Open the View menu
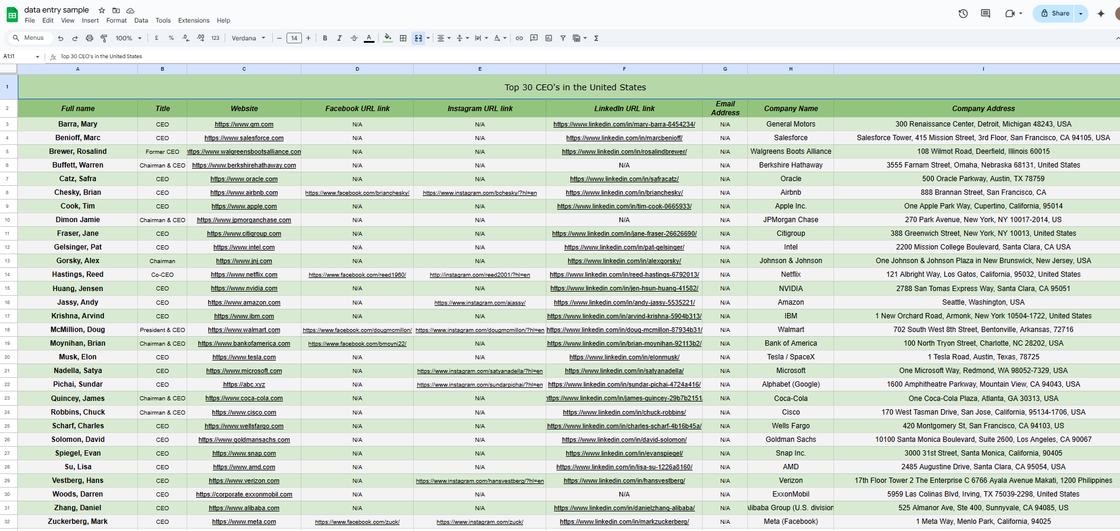Viewport: 1120px width, 531px height. pos(68,20)
